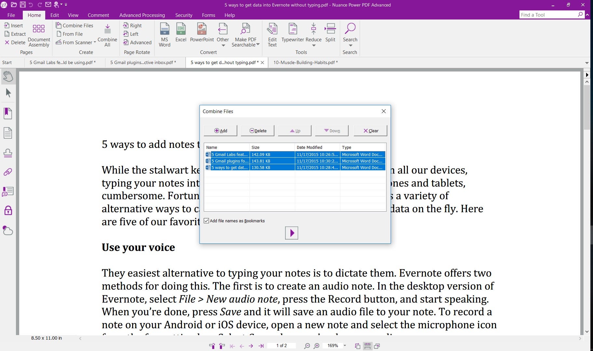The image size is (593, 351).
Task: Click the Find a Tool search field
Action: (549, 15)
